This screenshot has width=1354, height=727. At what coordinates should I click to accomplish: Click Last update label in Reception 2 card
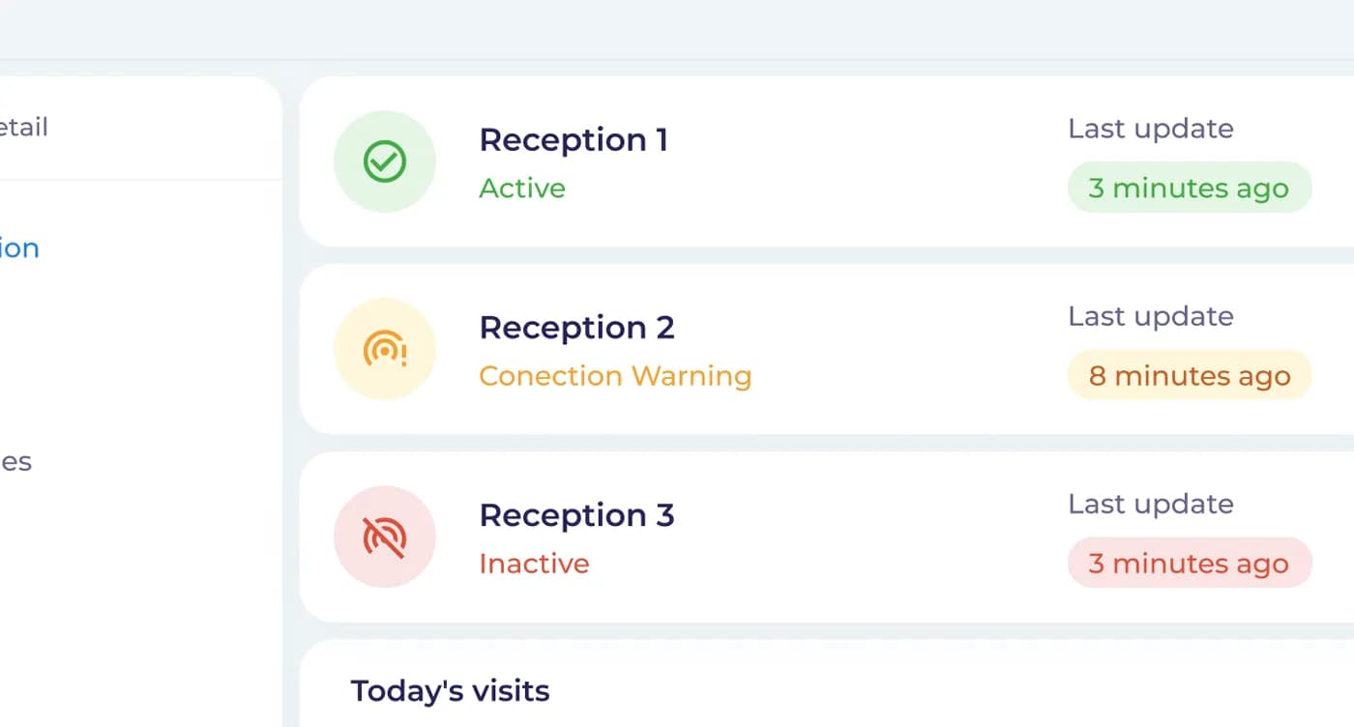[1150, 316]
